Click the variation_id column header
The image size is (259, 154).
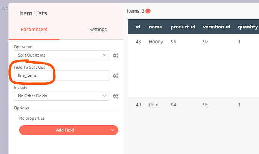(x=217, y=27)
